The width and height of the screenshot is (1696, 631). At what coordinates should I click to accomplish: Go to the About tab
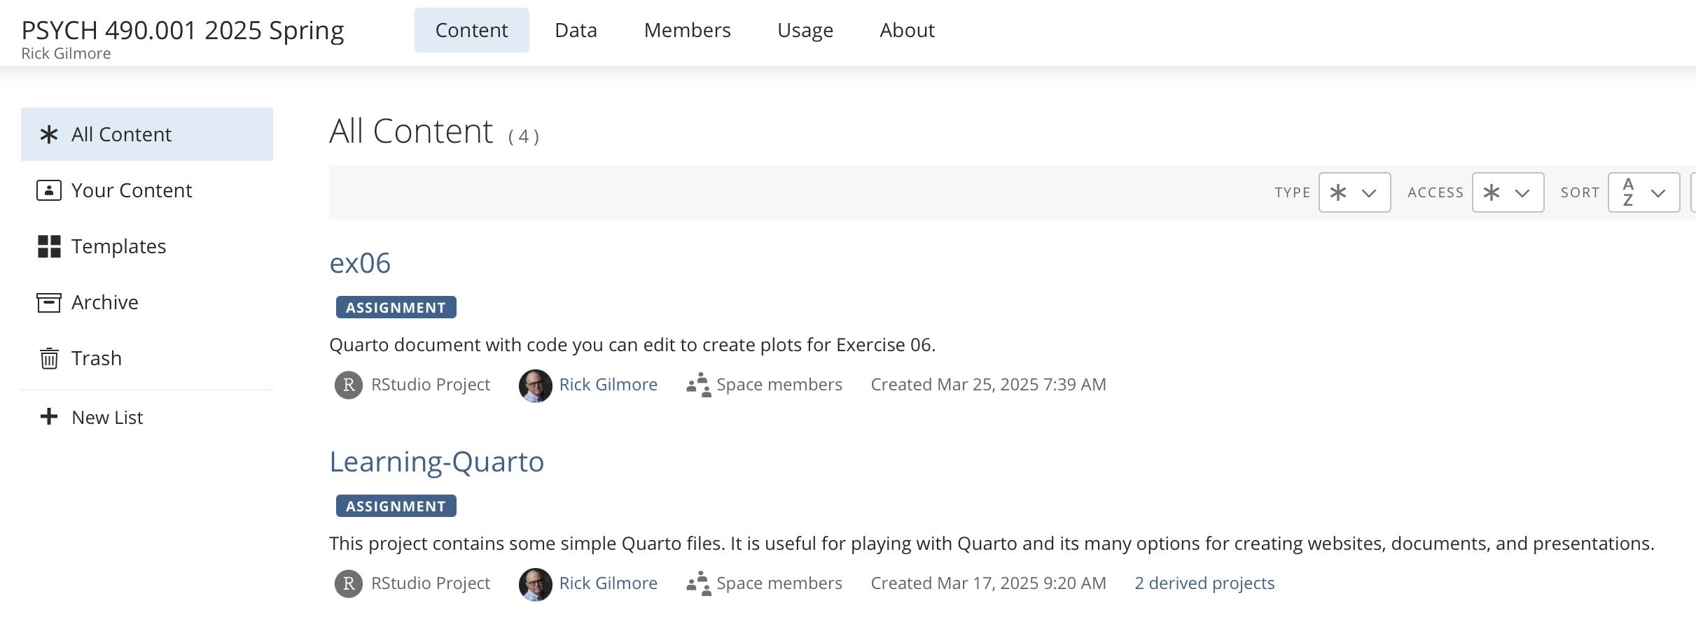pyautogui.click(x=907, y=30)
